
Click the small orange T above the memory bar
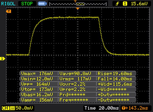point(75,1)
